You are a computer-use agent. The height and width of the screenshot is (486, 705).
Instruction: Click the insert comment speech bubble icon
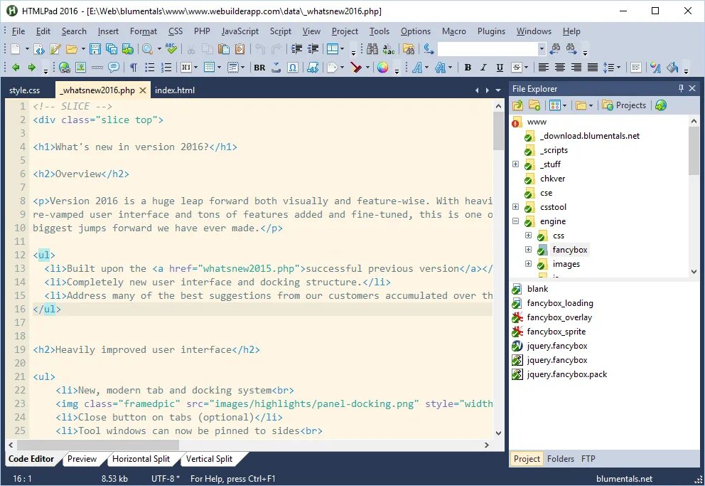click(x=114, y=68)
